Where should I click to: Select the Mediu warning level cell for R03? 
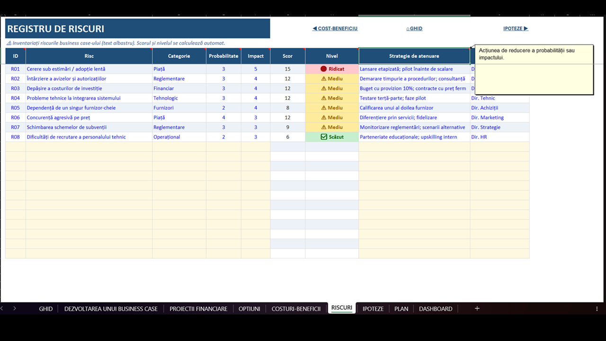[x=332, y=89]
